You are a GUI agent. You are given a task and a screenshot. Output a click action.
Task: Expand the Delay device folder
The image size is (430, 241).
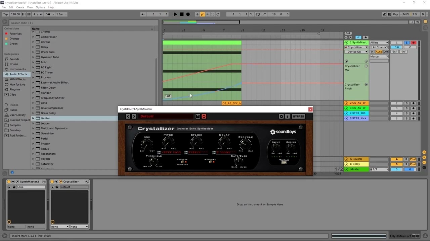point(33,47)
